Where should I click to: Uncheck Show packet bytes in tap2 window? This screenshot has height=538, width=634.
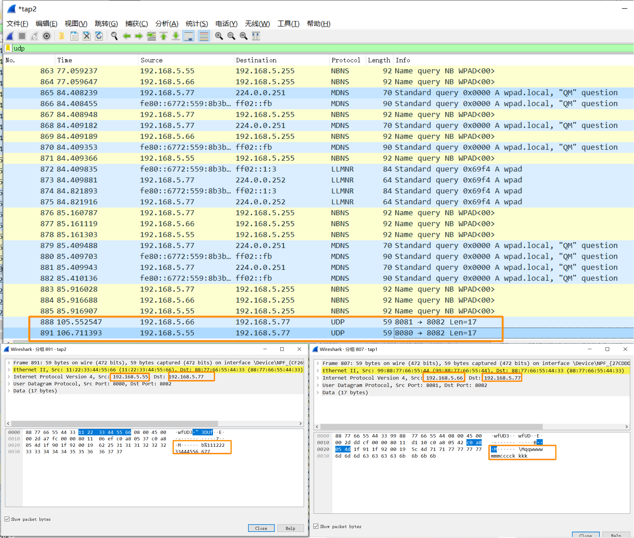[x=7, y=519]
